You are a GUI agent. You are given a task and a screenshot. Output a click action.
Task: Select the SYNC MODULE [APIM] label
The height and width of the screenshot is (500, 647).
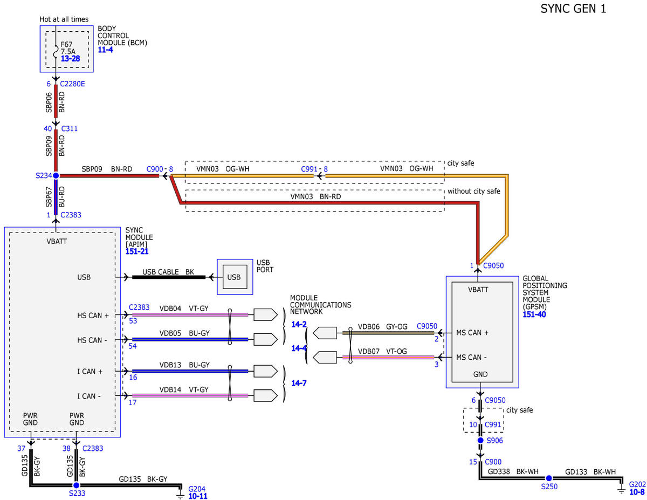(x=139, y=237)
